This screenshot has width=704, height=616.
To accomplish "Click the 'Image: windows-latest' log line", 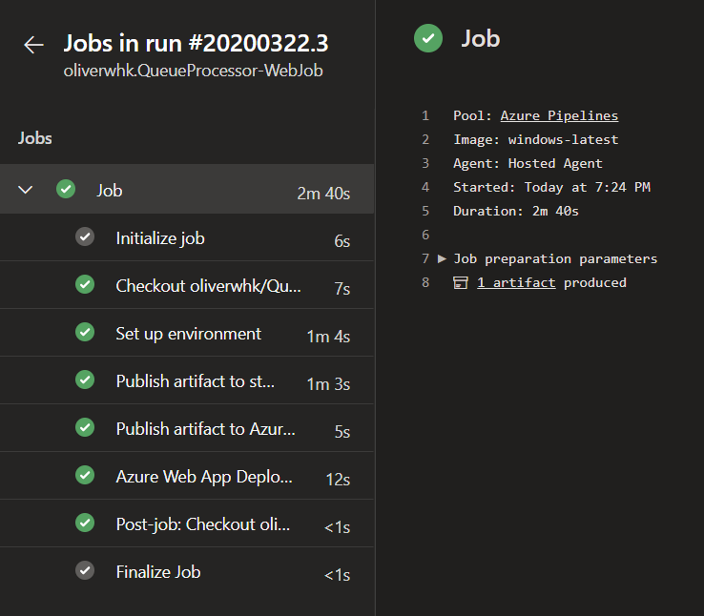I will pyautogui.click(x=536, y=139).
